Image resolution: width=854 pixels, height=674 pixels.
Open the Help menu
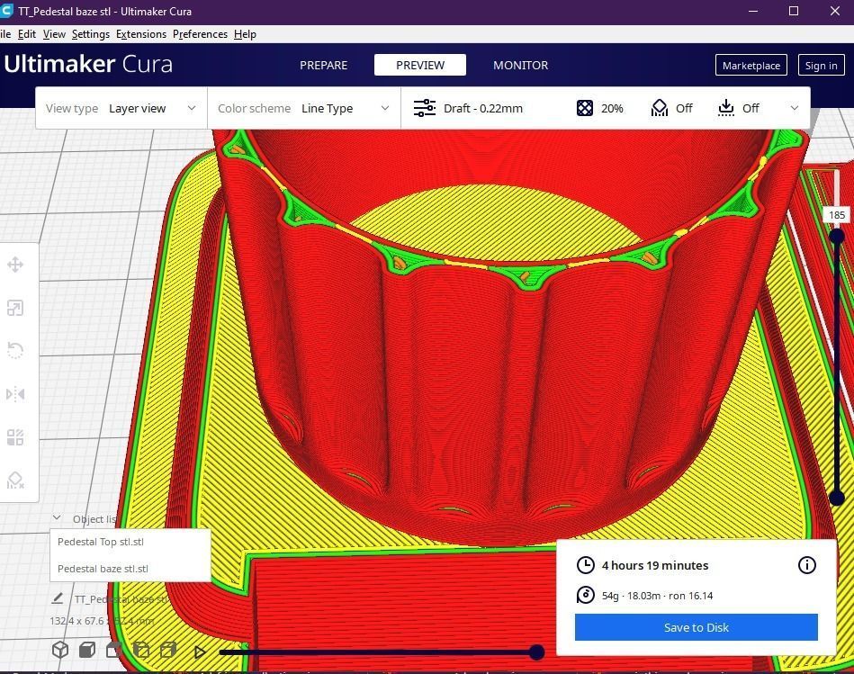(245, 34)
